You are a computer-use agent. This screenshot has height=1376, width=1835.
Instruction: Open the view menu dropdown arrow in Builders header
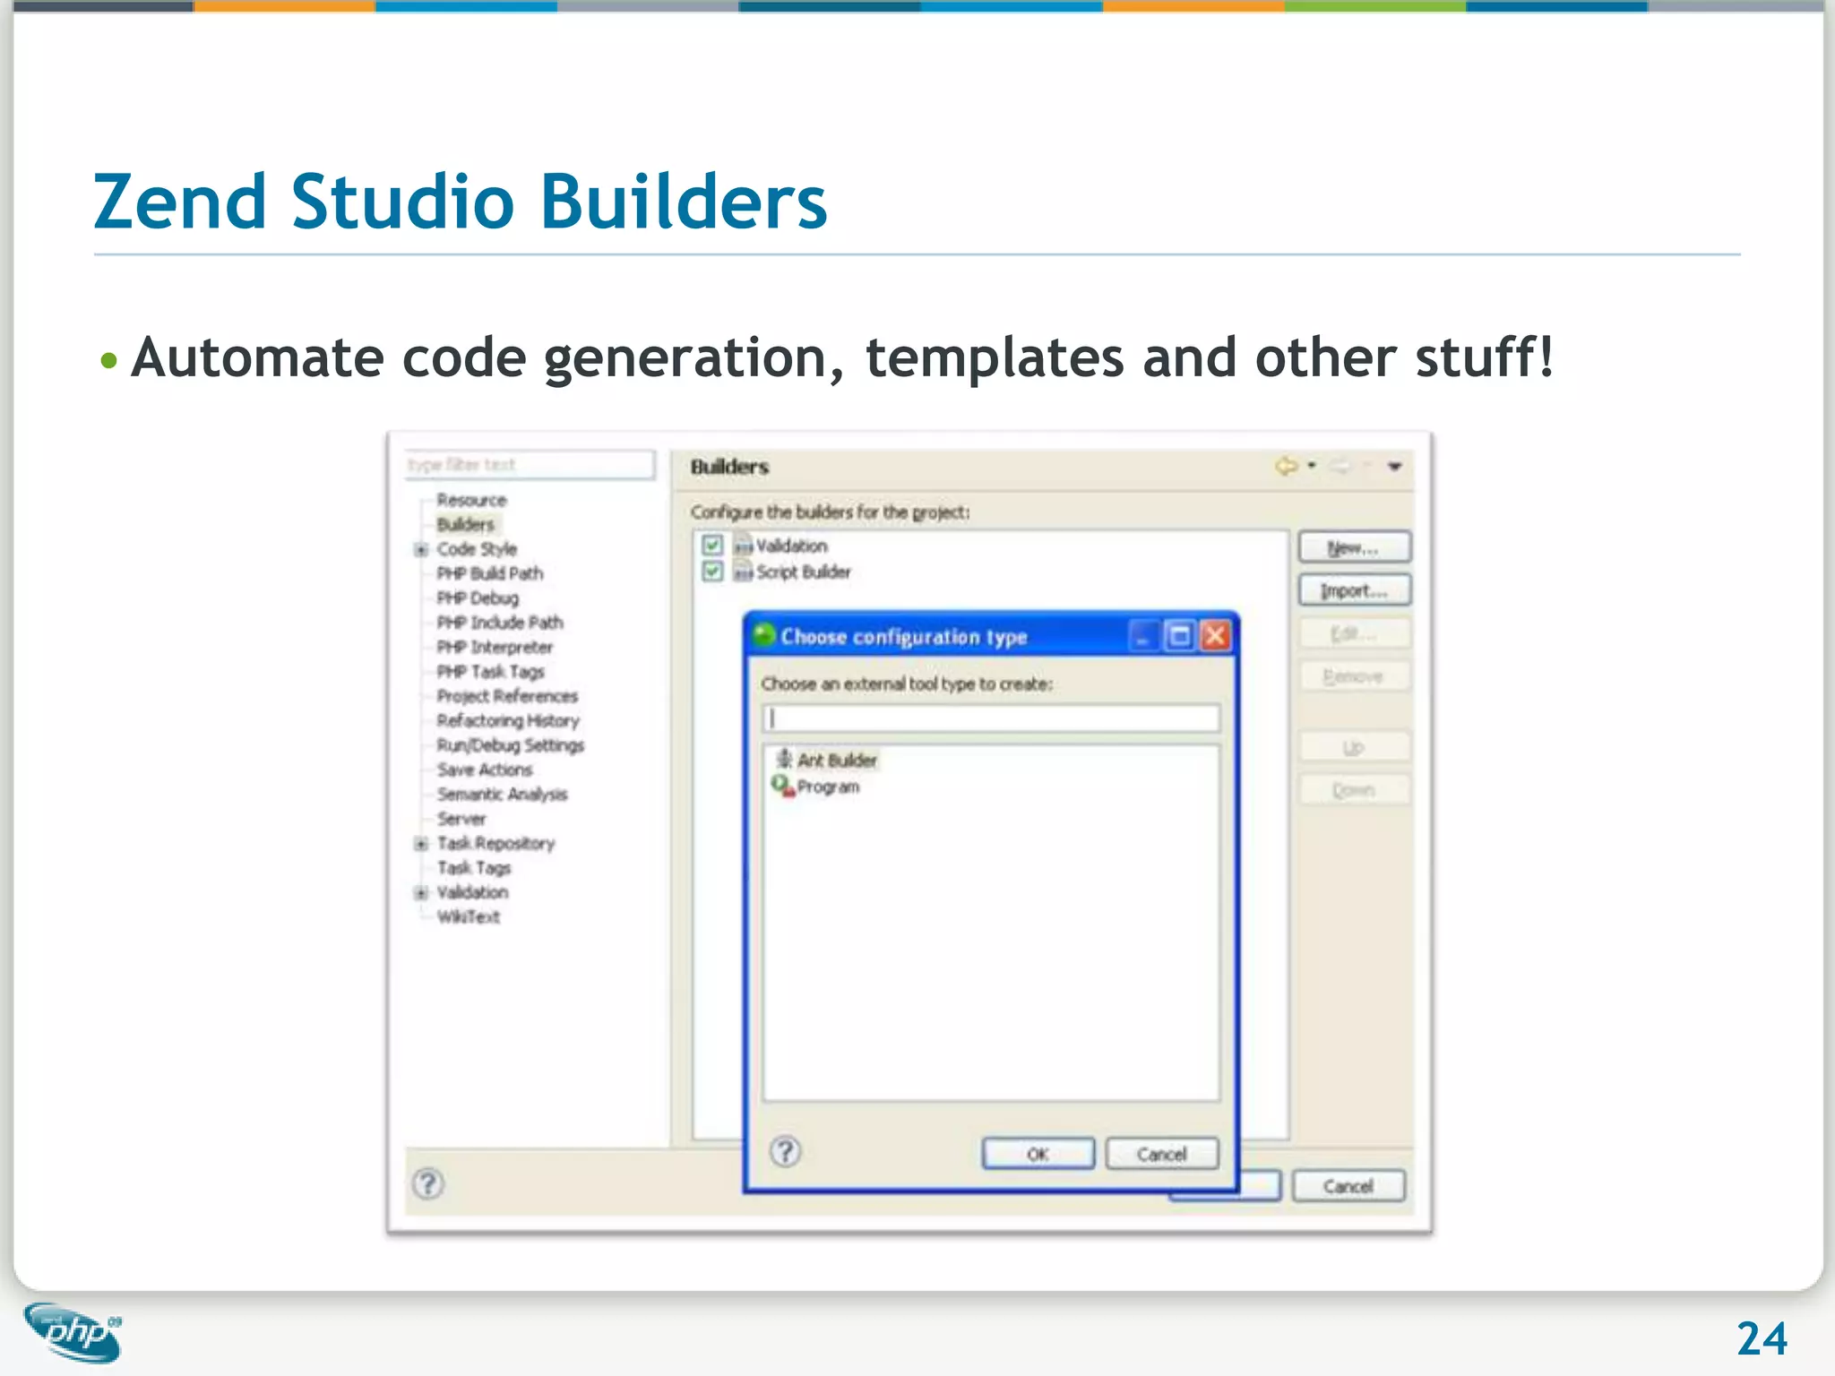click(x=1394, y=466)
